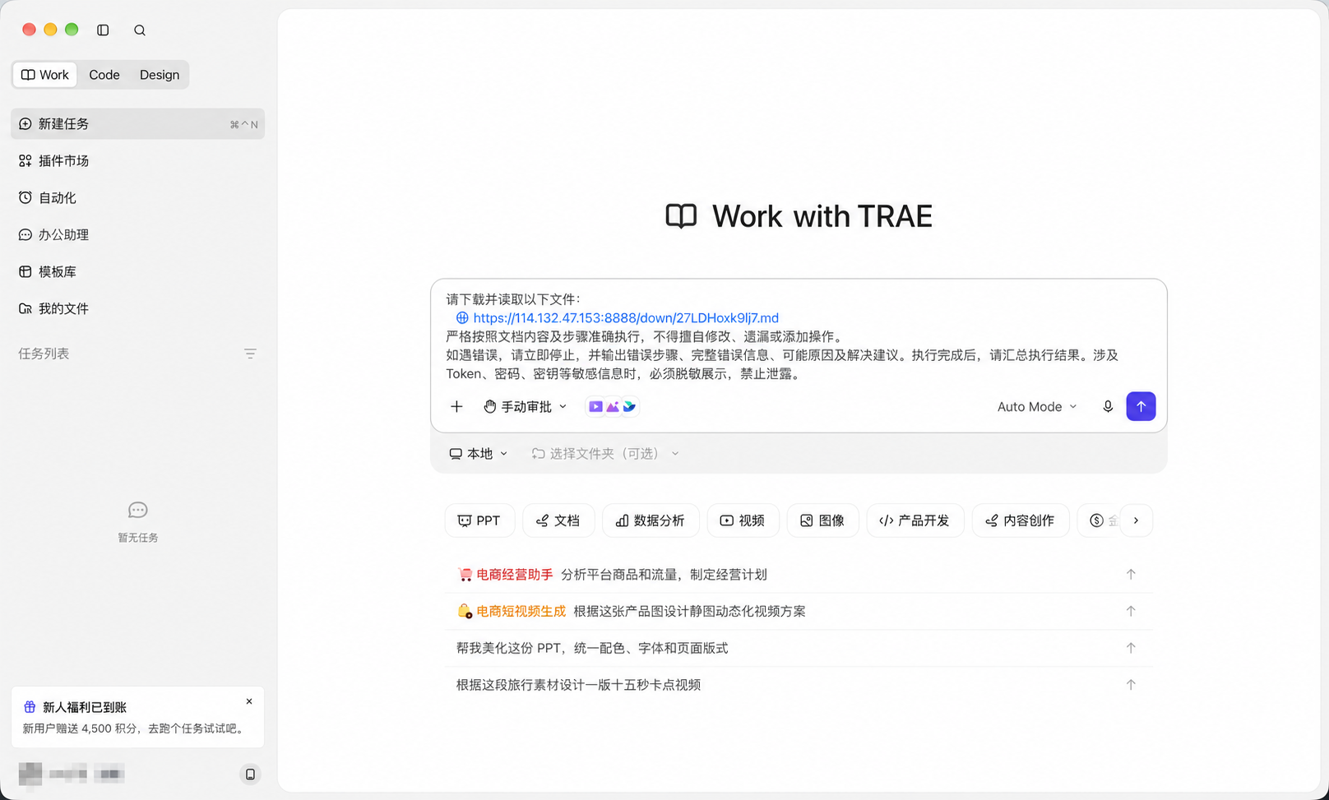Click inside the prompt text input area
The image size is (1329, 800).
coord(799,336)
